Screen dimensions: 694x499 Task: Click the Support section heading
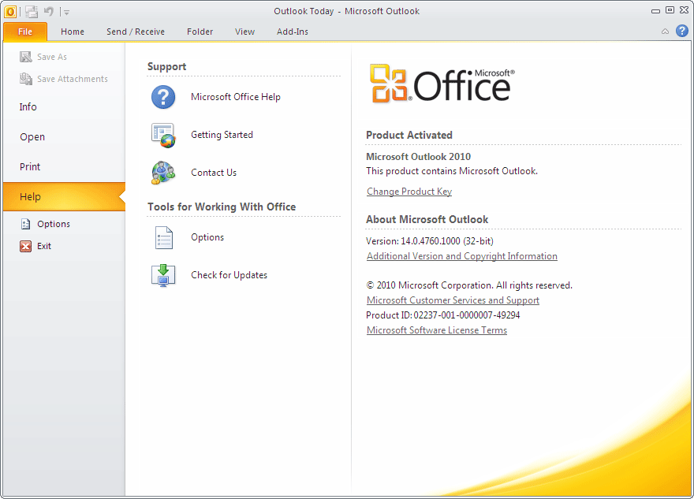pyautogui.click(x=167, y=67)
